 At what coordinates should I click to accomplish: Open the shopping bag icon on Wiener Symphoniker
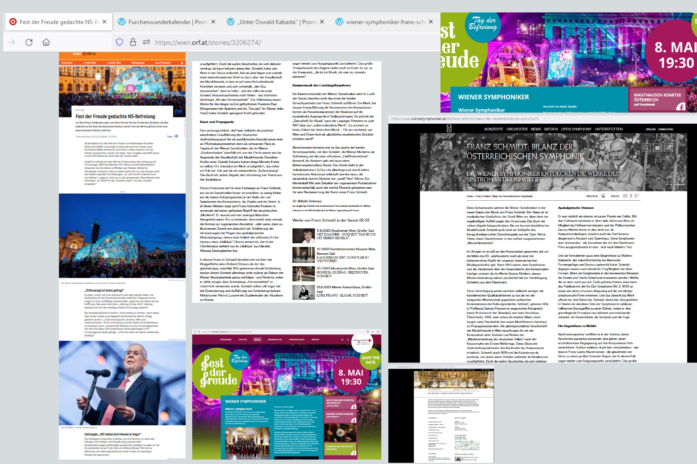[669, 147]
